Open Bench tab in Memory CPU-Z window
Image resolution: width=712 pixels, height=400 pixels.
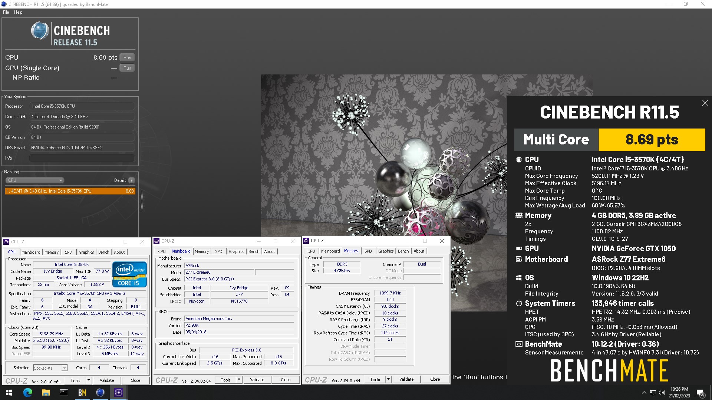[403, 251]
